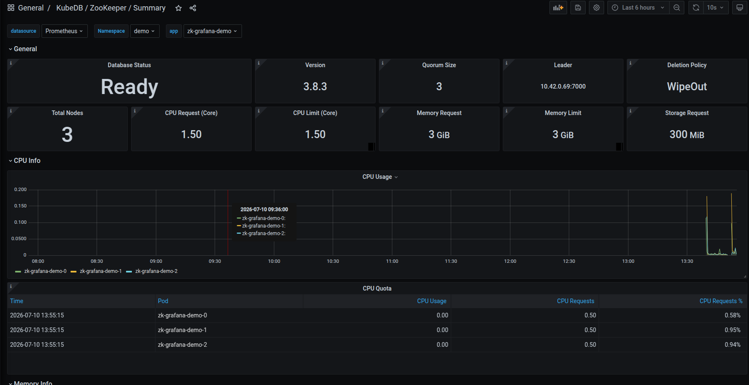The image size is (749, 385).
Task: Show info for Quorum Size panel
Action: click(x=383, y=63)
